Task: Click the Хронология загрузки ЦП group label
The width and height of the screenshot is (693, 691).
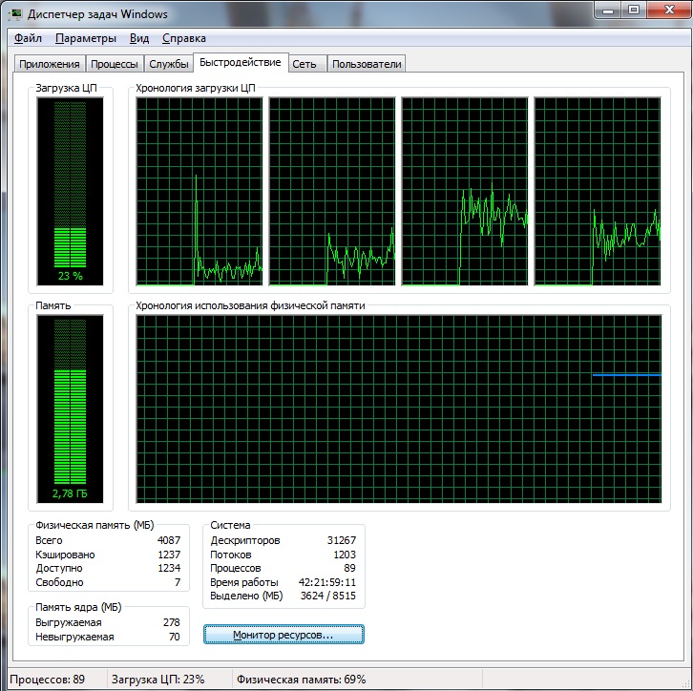Action: tap(196, 88)
